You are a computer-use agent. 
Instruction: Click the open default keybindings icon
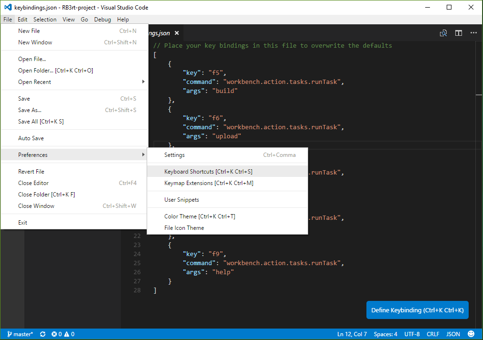coord(443,33)
